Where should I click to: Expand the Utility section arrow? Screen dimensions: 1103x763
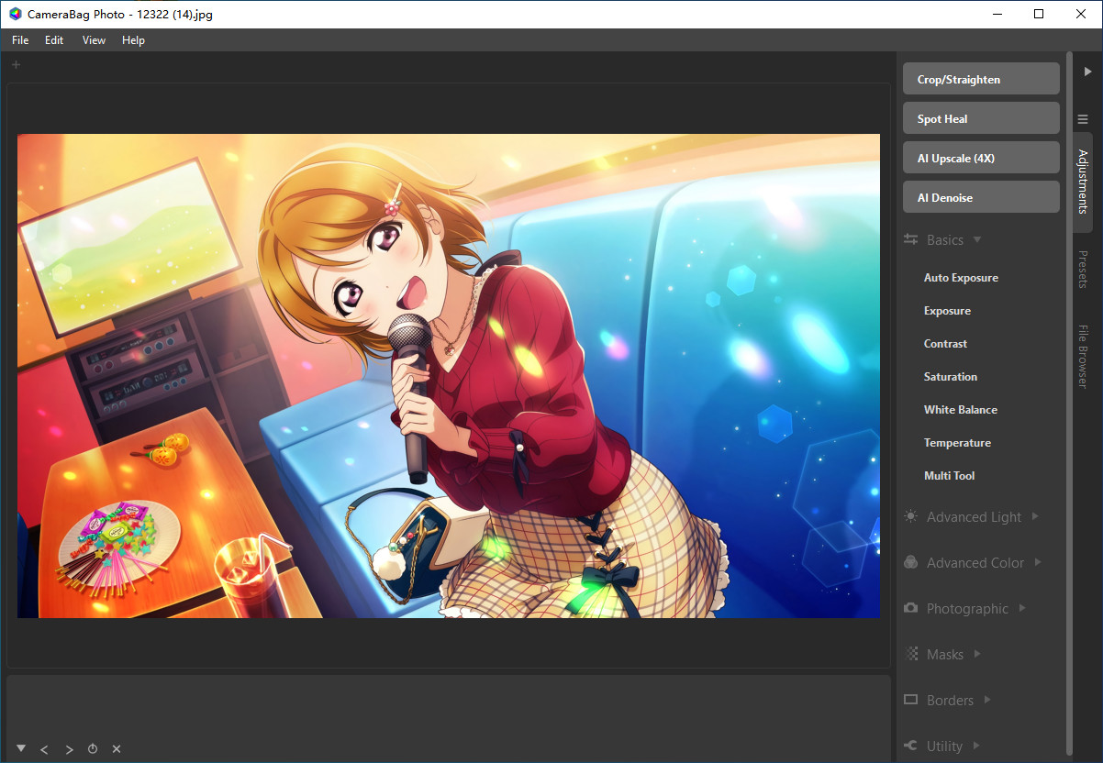976,746
